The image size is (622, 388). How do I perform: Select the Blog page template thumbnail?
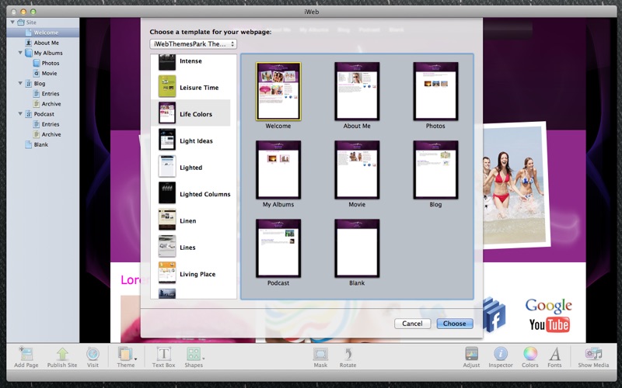coord(435,170)
